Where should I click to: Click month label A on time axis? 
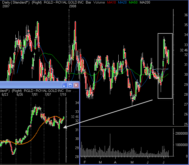click(x=115, y=162)
